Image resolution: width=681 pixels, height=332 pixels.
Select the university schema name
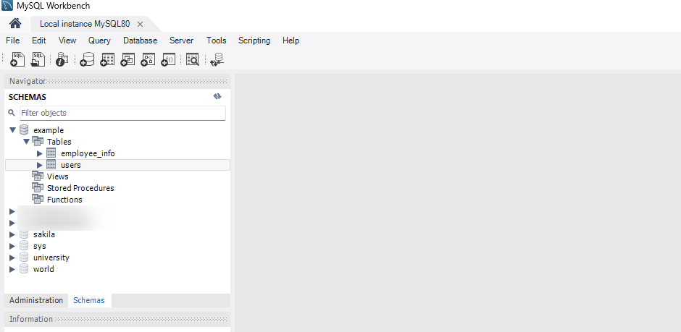click(51, 257)
